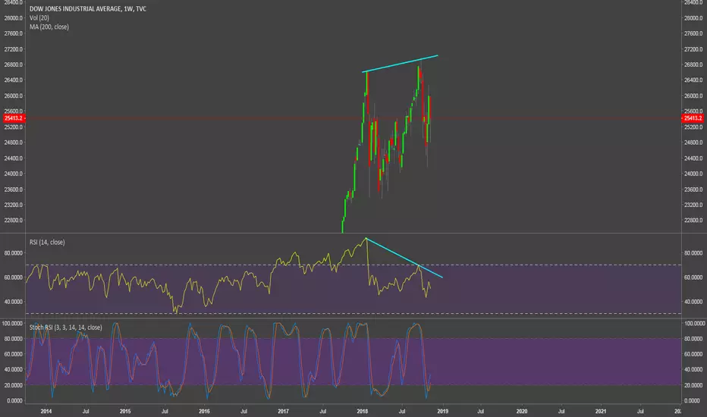707x417 pixels.
Task: Click the 2020 label on time axis
Action: coord(522,411)
